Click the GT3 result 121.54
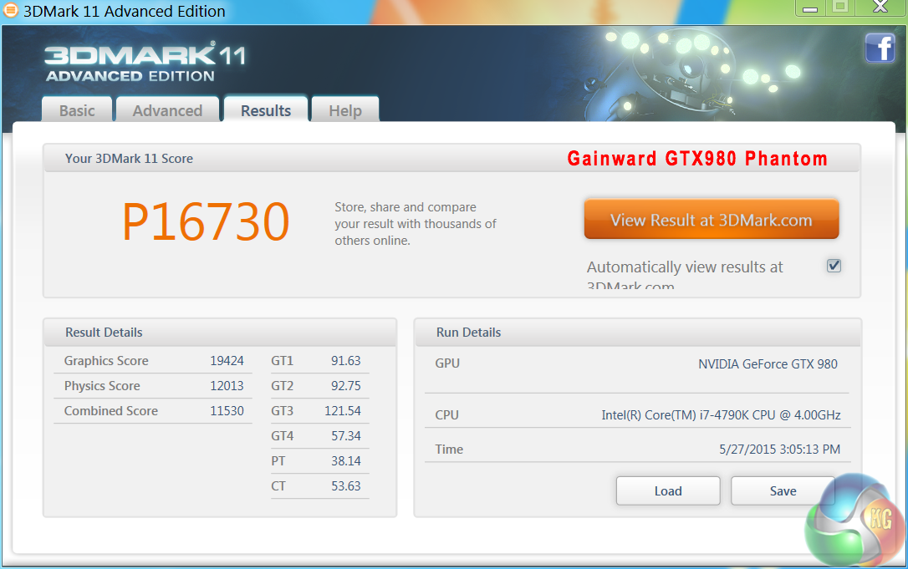Viewport: 908px width, 569px height. pyautogui.click(x=342, y=410)
